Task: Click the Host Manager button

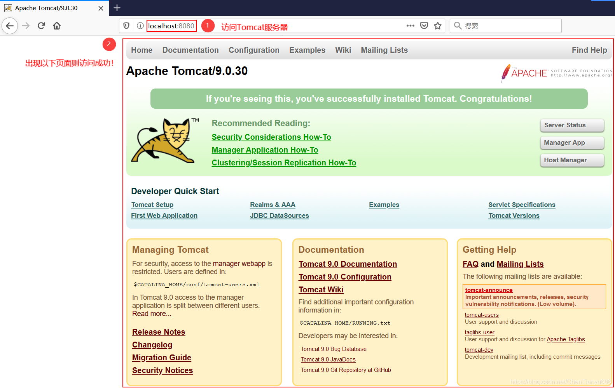Action: coord(572,160)
